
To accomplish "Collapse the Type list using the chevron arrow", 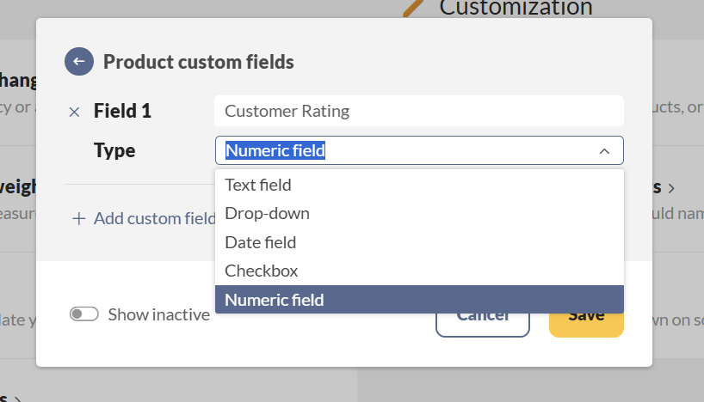I will click(x=604, y=151).
